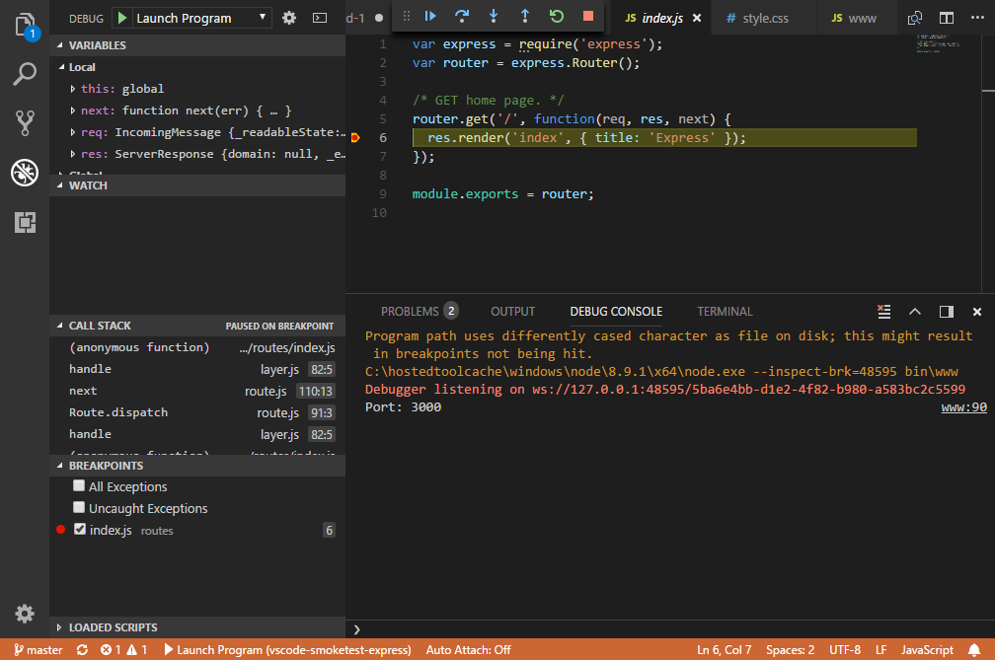Screen dimensions: 995x660
Task: Expand the 'res' ServerResponse variable
Action: click(72, 154)
